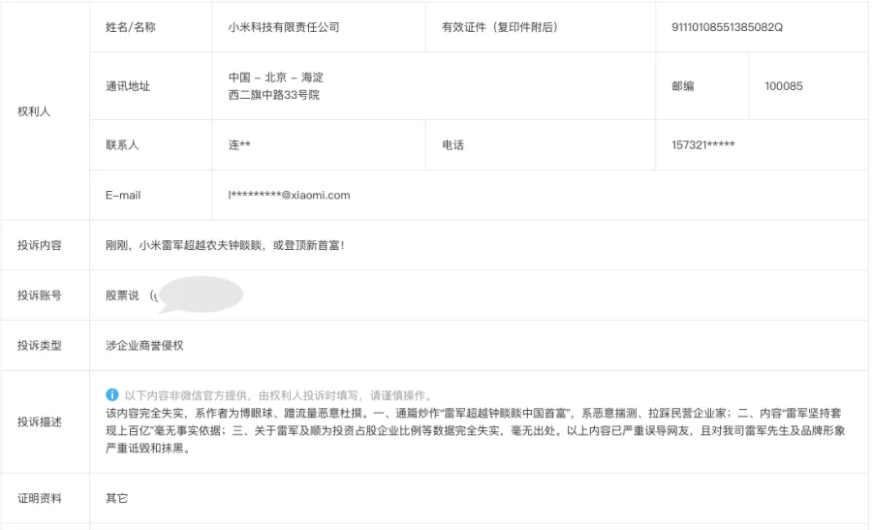This screenshot has width=872, height=530.
Task: Select the address line 中国 – 北京 – 海淀
Action: (x=276, y=78)
